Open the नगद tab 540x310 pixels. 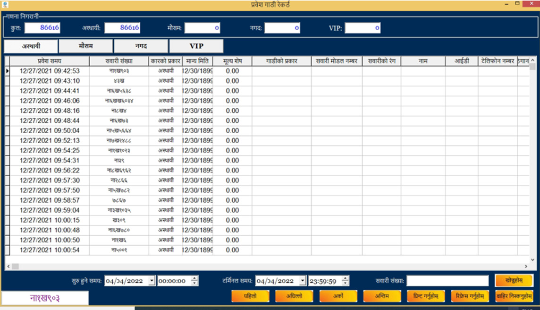141,46
